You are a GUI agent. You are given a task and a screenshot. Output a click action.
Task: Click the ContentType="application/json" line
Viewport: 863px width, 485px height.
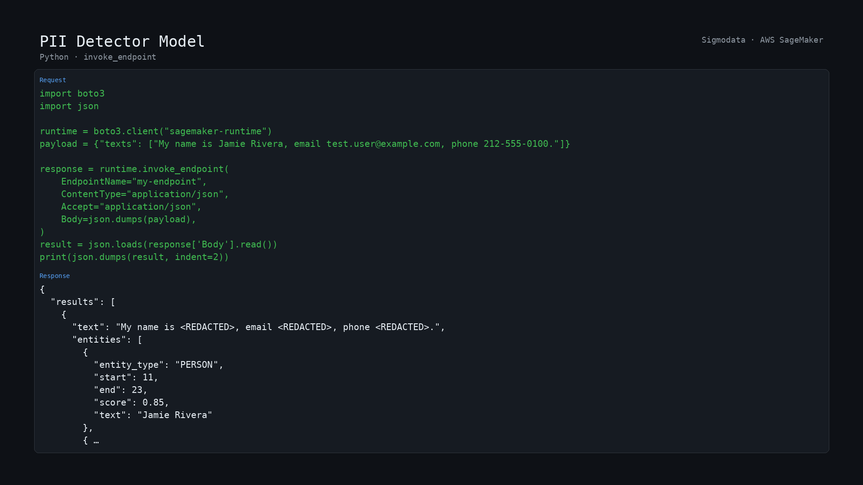point(145,194)
